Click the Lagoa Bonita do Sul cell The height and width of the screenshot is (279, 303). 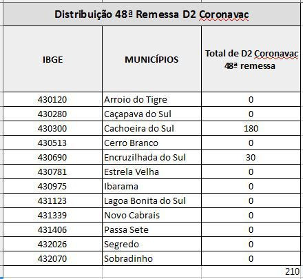coord(151,200)
